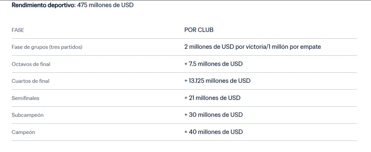Click the word 'victoria' in group stage row
This screenshot has height=152, width=371.
256,47
